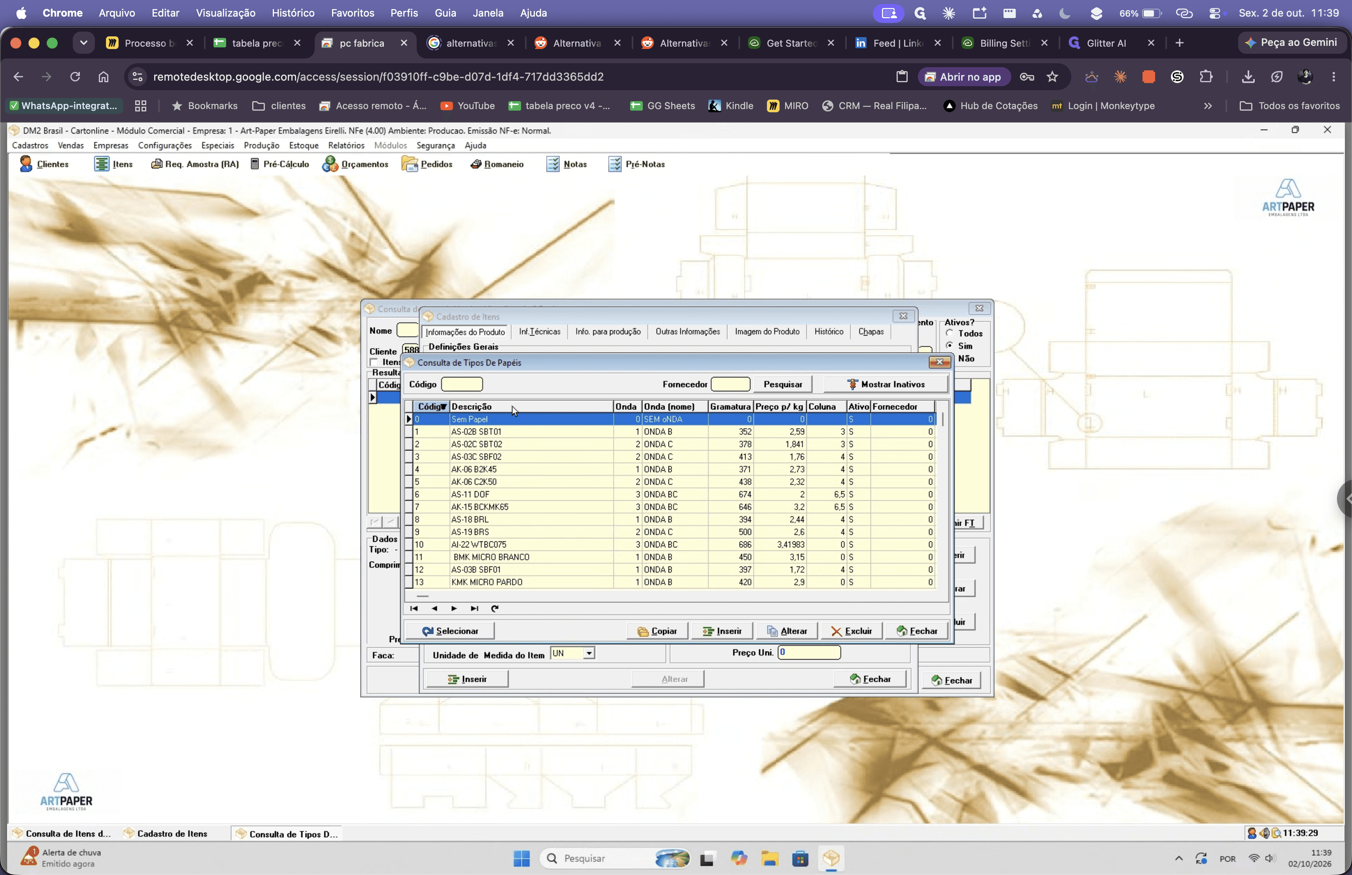Screen dimensions: 1352x875
Task: Open Req. Amostra (RA) toolbar item
Action: [195, 164]
